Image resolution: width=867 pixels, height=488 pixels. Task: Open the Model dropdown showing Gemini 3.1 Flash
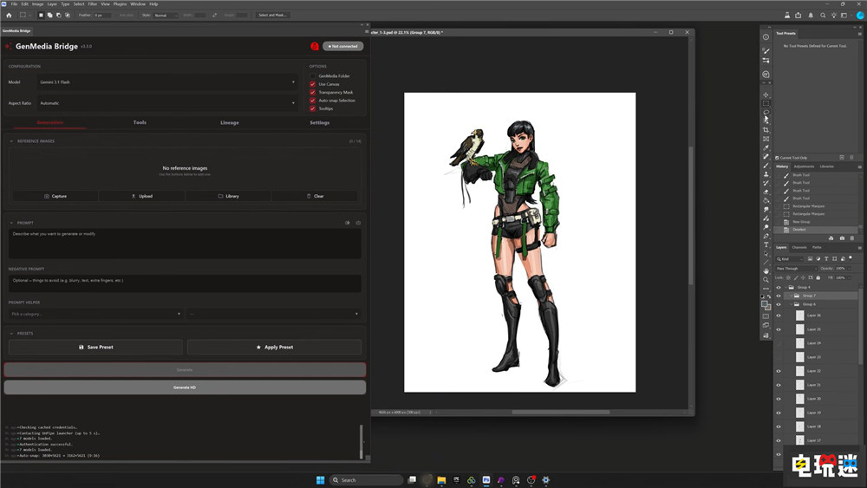click(168, 81)
